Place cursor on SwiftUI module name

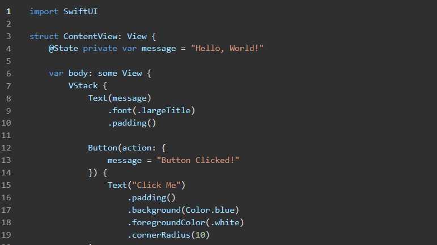click(80, 11)
